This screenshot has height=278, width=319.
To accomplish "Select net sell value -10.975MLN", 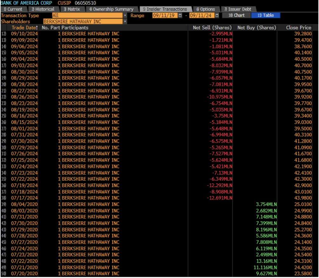I will (220, 97).
